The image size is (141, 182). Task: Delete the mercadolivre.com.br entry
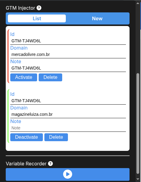click(x=50, y=77)
